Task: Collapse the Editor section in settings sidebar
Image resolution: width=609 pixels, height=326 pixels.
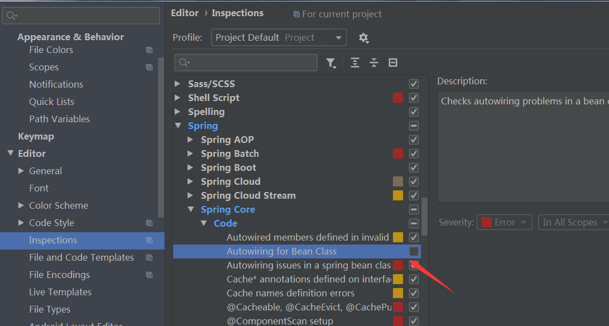Action: pos(11,154)
